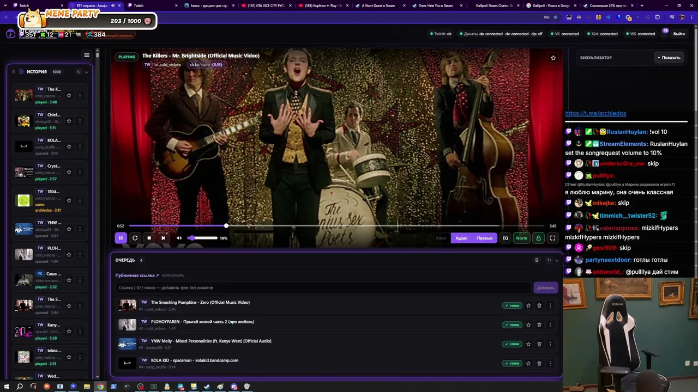The image size is (698, 392).
Task: Open more options for YNW Melly queue track
Action: coord(550,344)
